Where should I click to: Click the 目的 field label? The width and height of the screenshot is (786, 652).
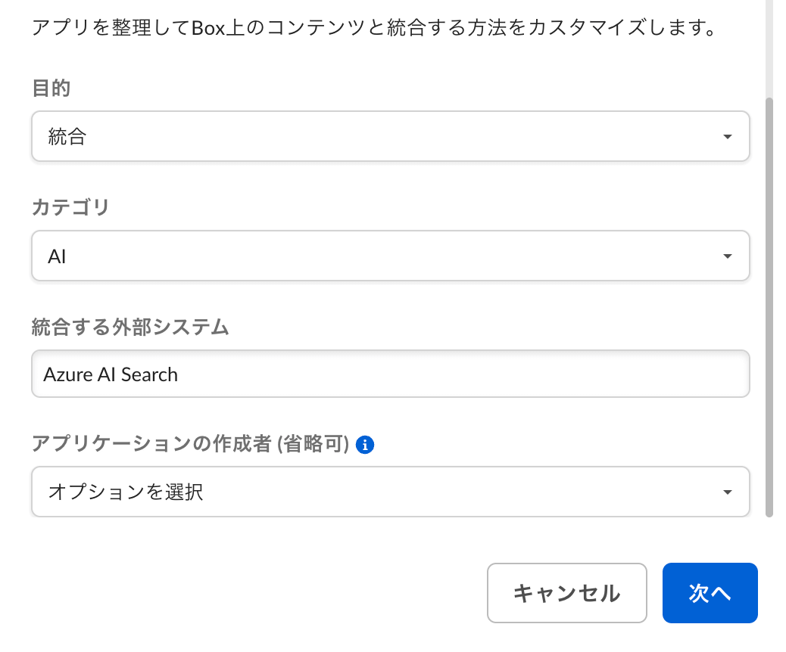[51, 88]
